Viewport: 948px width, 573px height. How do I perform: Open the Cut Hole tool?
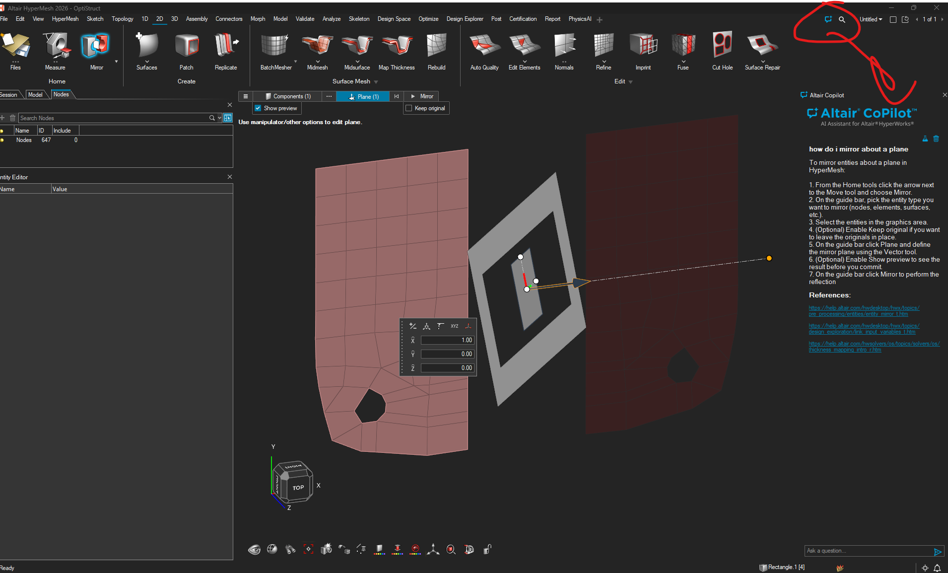[x=722, y=52]
